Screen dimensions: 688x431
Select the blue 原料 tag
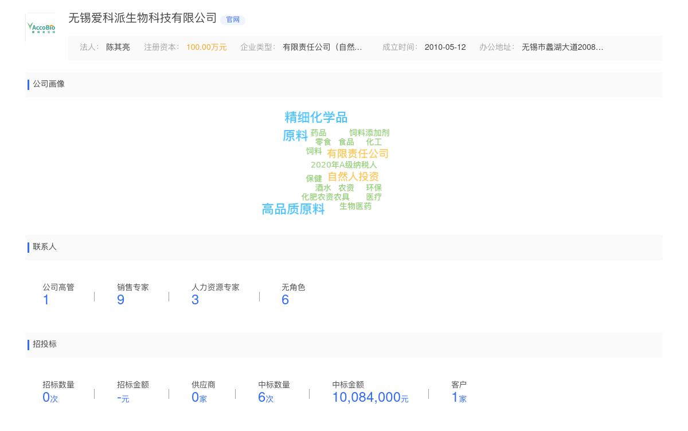click(295, 136)
